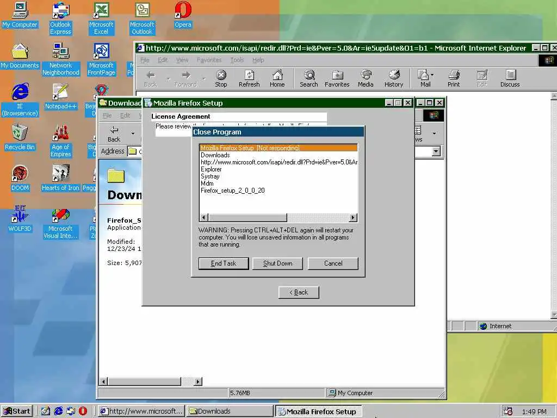Open Microsoft Outlook desktop shortcut
This screenshot has height=418, width=557.
pyautogui.click(x=142, y=19)
